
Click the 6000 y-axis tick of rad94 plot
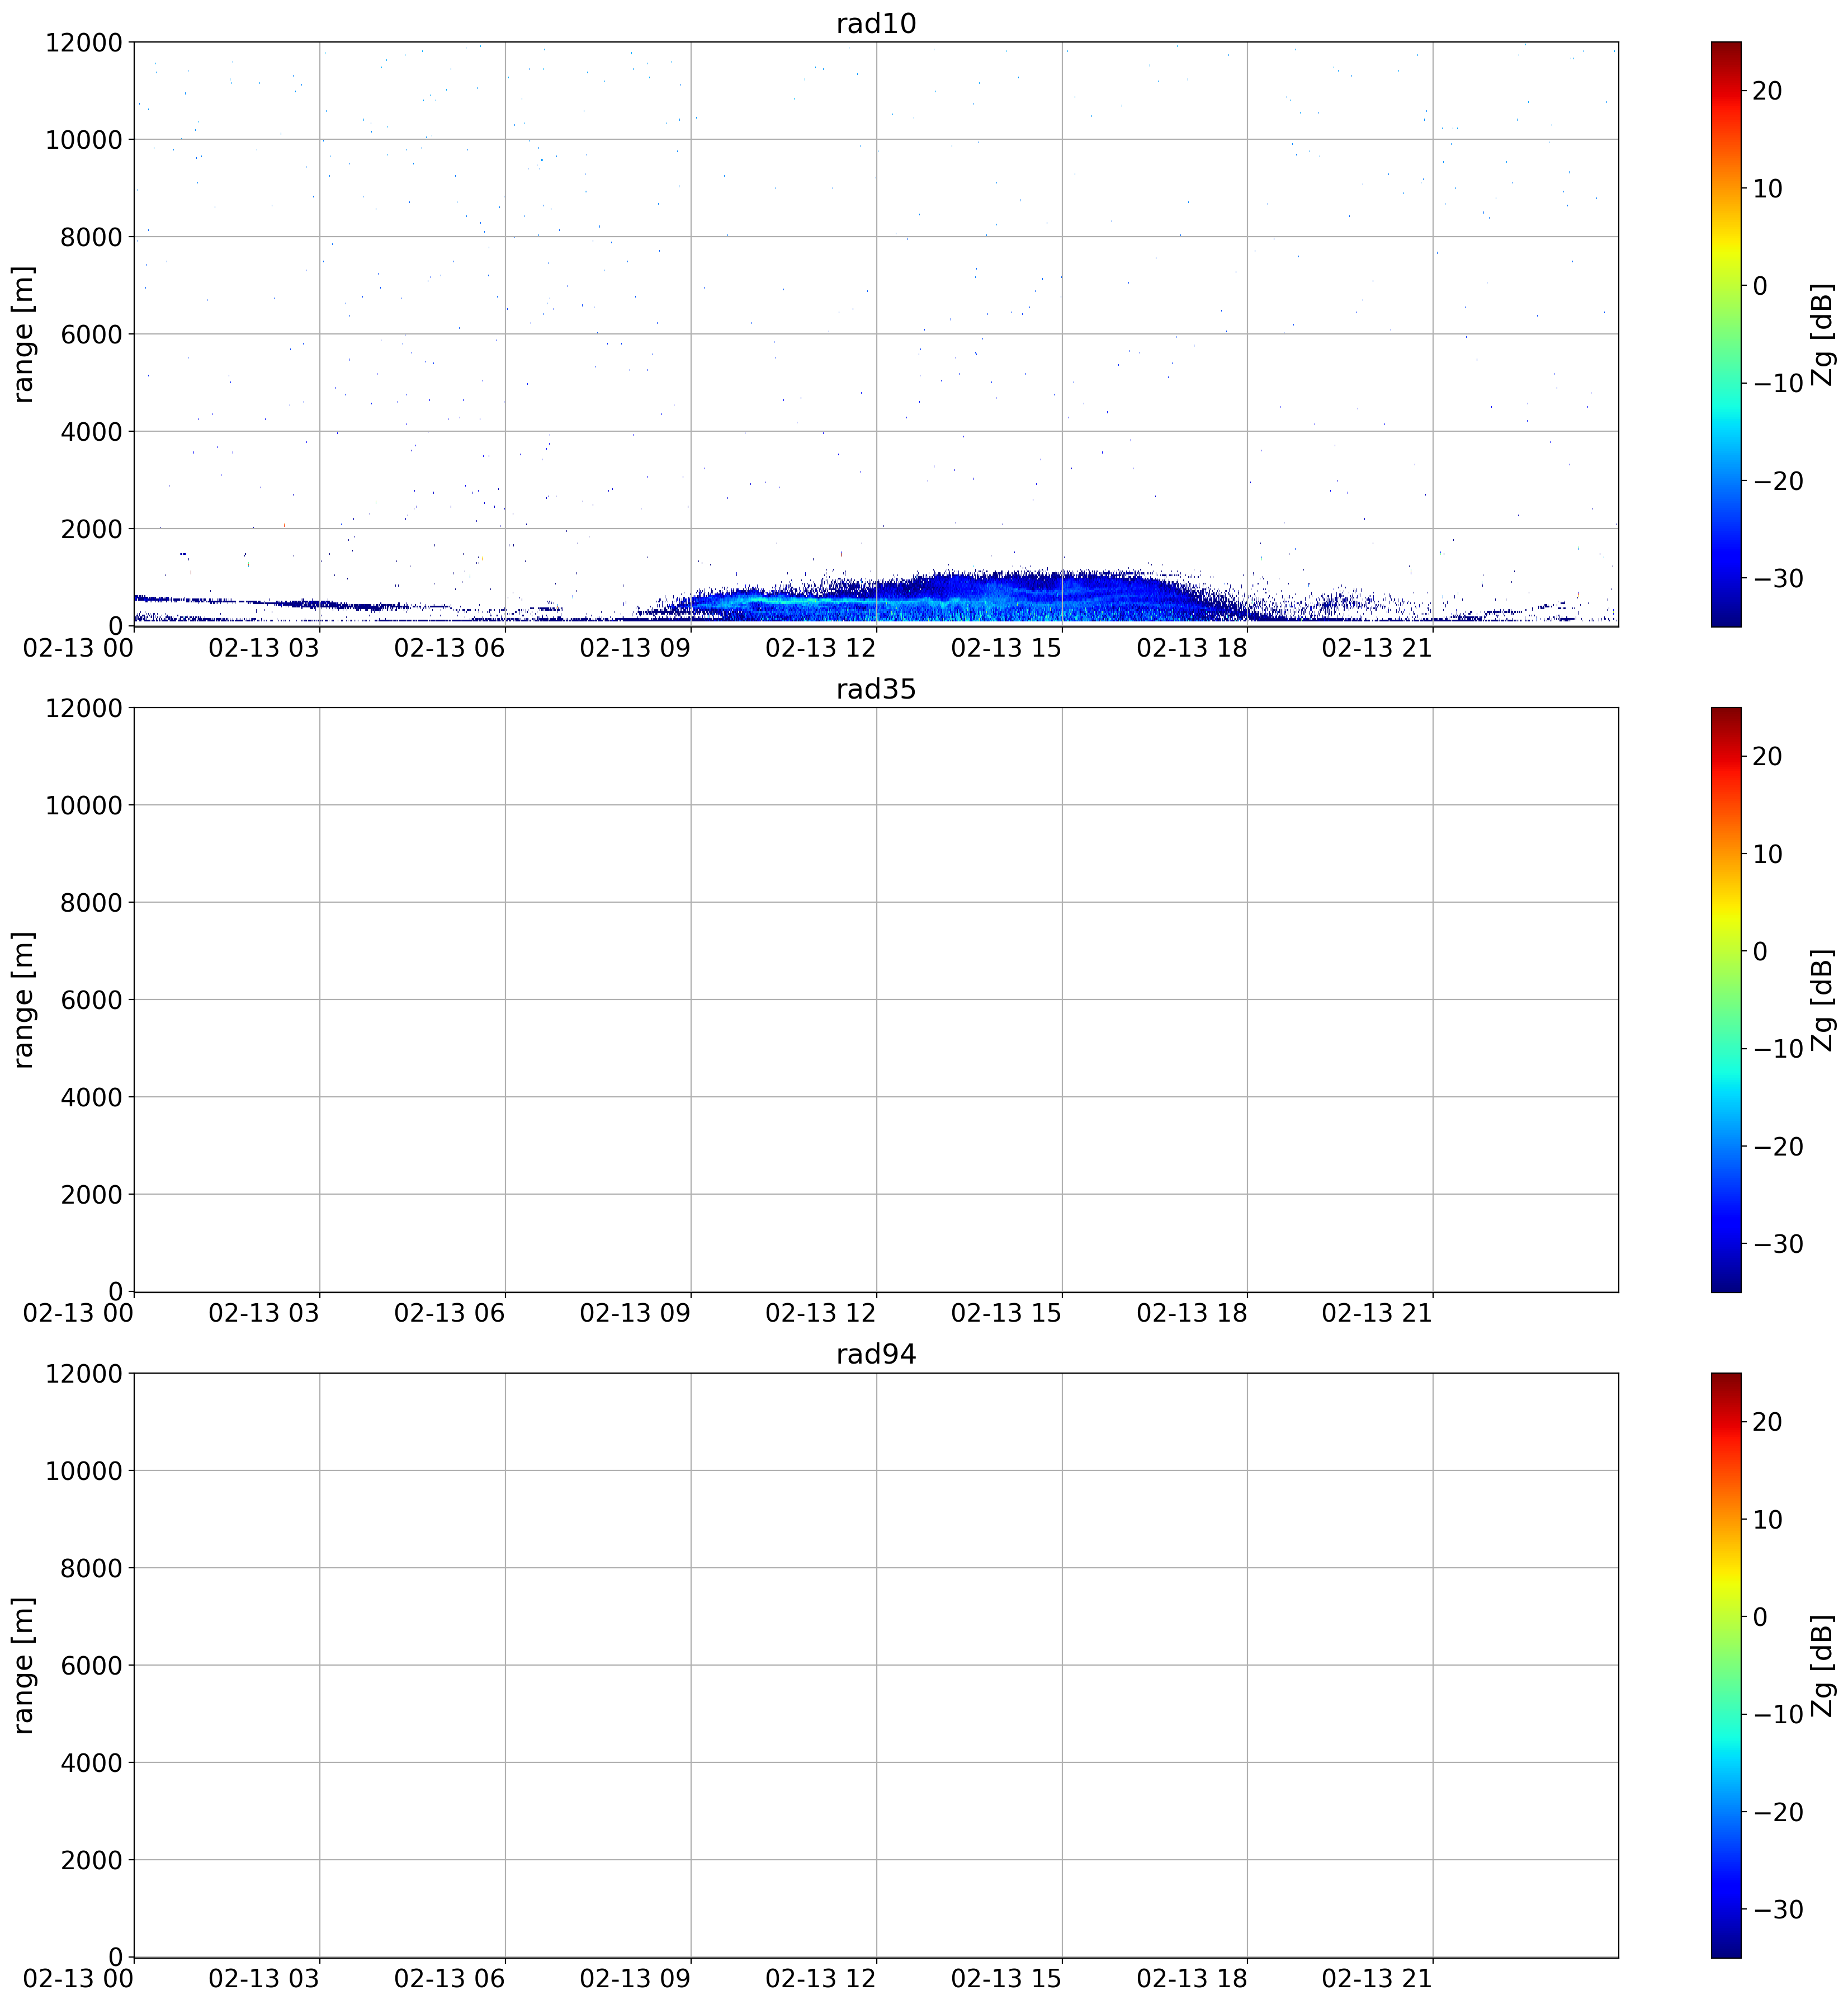pyautogui.click(x=91, y=1666)
